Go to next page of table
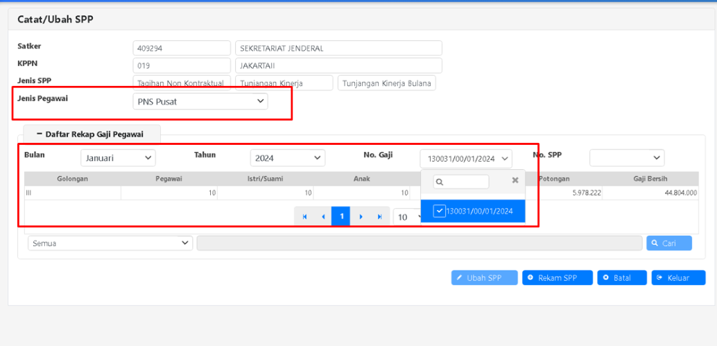The width and height of the screenshot is (717, 346). click(x=361, y=217)
